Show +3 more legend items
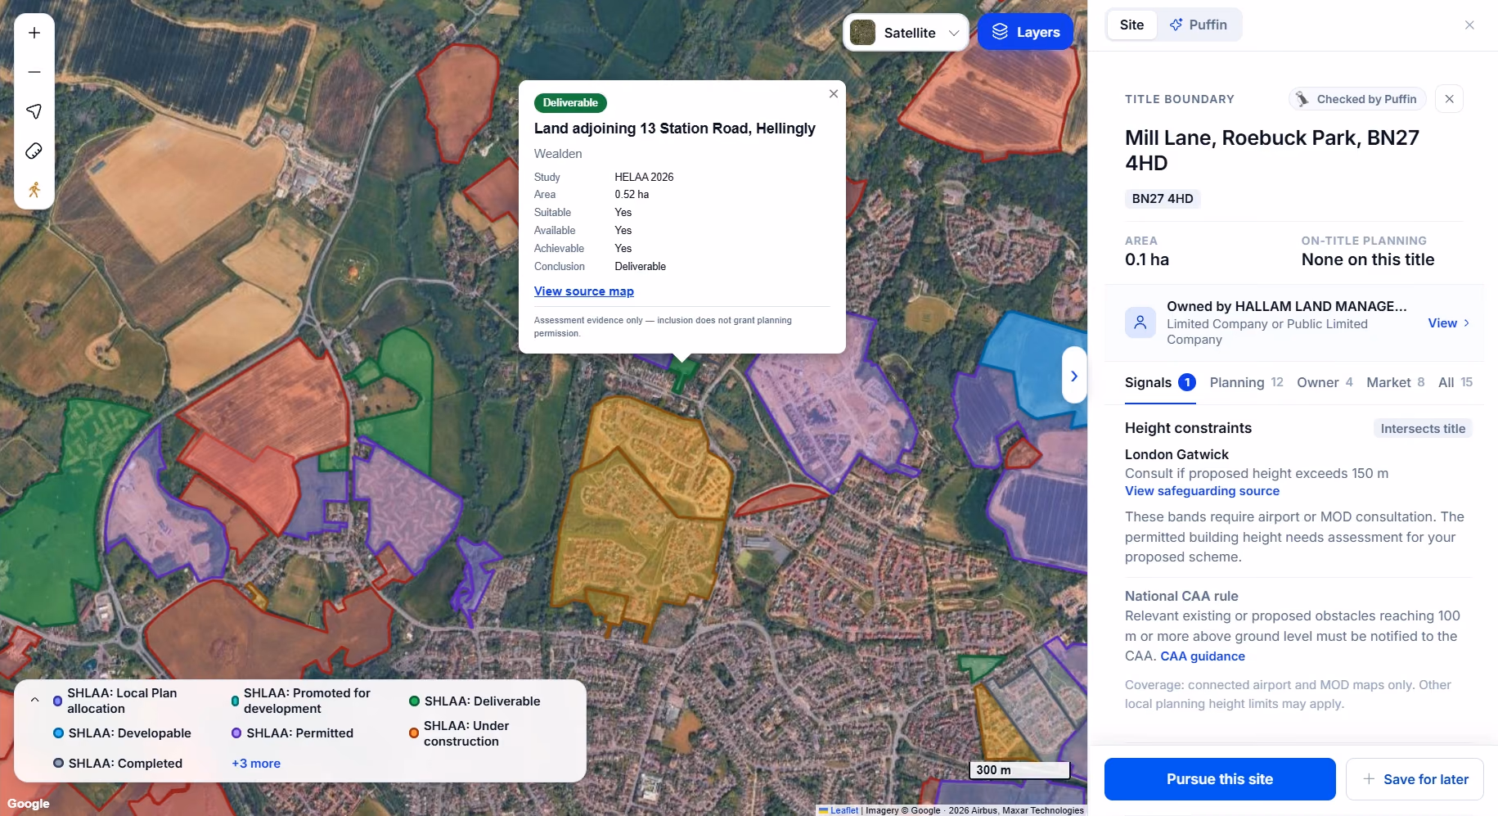The height and width of the screenshot is (816, 1498). (256, 764)
